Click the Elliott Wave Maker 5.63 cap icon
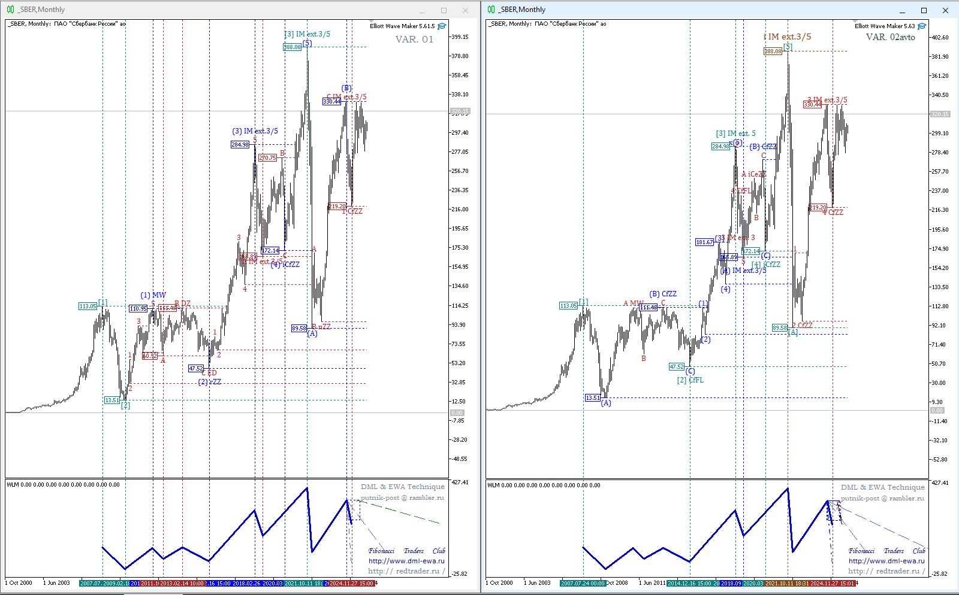Image resolution: width=959 pixels, height=595 pixels. coord(922,26)
